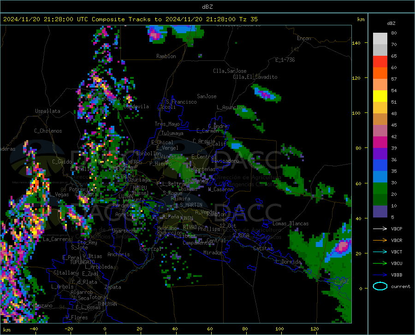Click the L_Dormida label
Viewport: 415px width, 335px height.
coord(288,261)
